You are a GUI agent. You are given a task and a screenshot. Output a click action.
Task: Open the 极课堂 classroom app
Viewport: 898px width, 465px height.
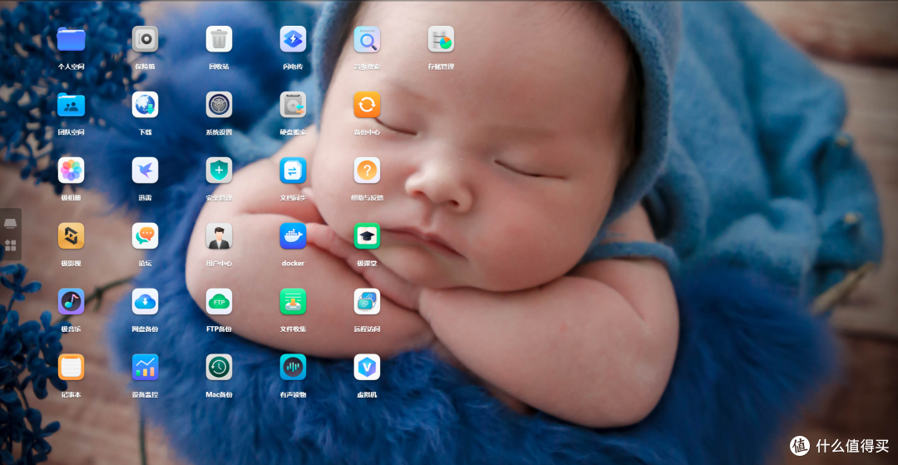(x=367, y=236)
